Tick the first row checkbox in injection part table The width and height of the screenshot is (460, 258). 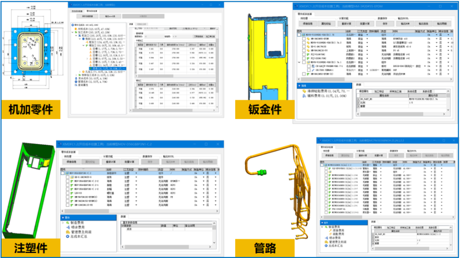63,173
